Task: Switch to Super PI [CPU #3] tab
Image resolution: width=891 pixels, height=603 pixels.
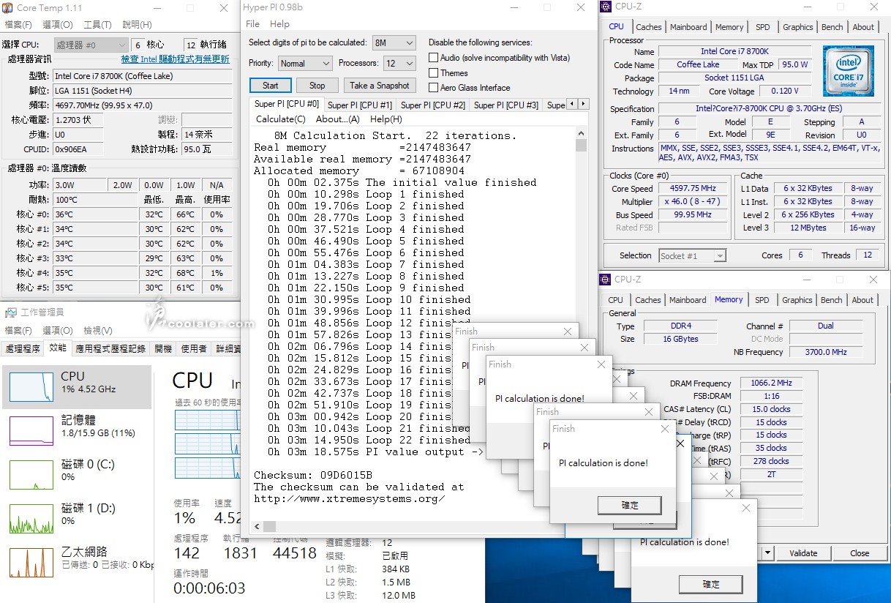Action: coord(506,105)
